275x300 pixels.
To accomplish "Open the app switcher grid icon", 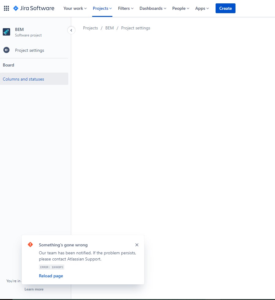I will [x=6, y=8].
